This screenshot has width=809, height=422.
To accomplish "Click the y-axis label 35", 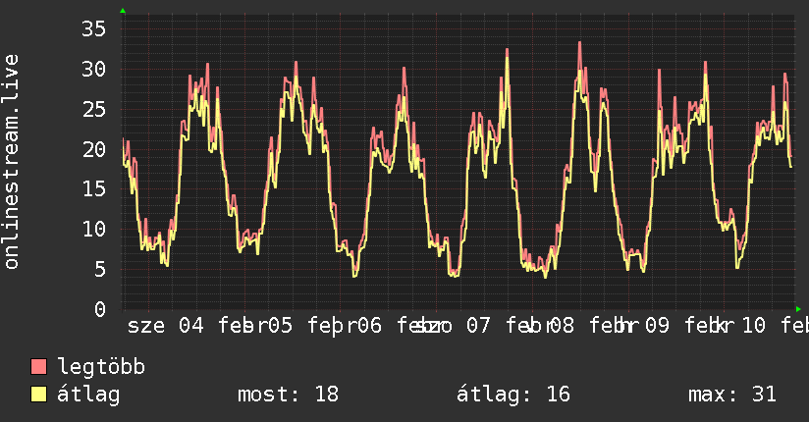I will pyautogui.click(x=93, y=28).
